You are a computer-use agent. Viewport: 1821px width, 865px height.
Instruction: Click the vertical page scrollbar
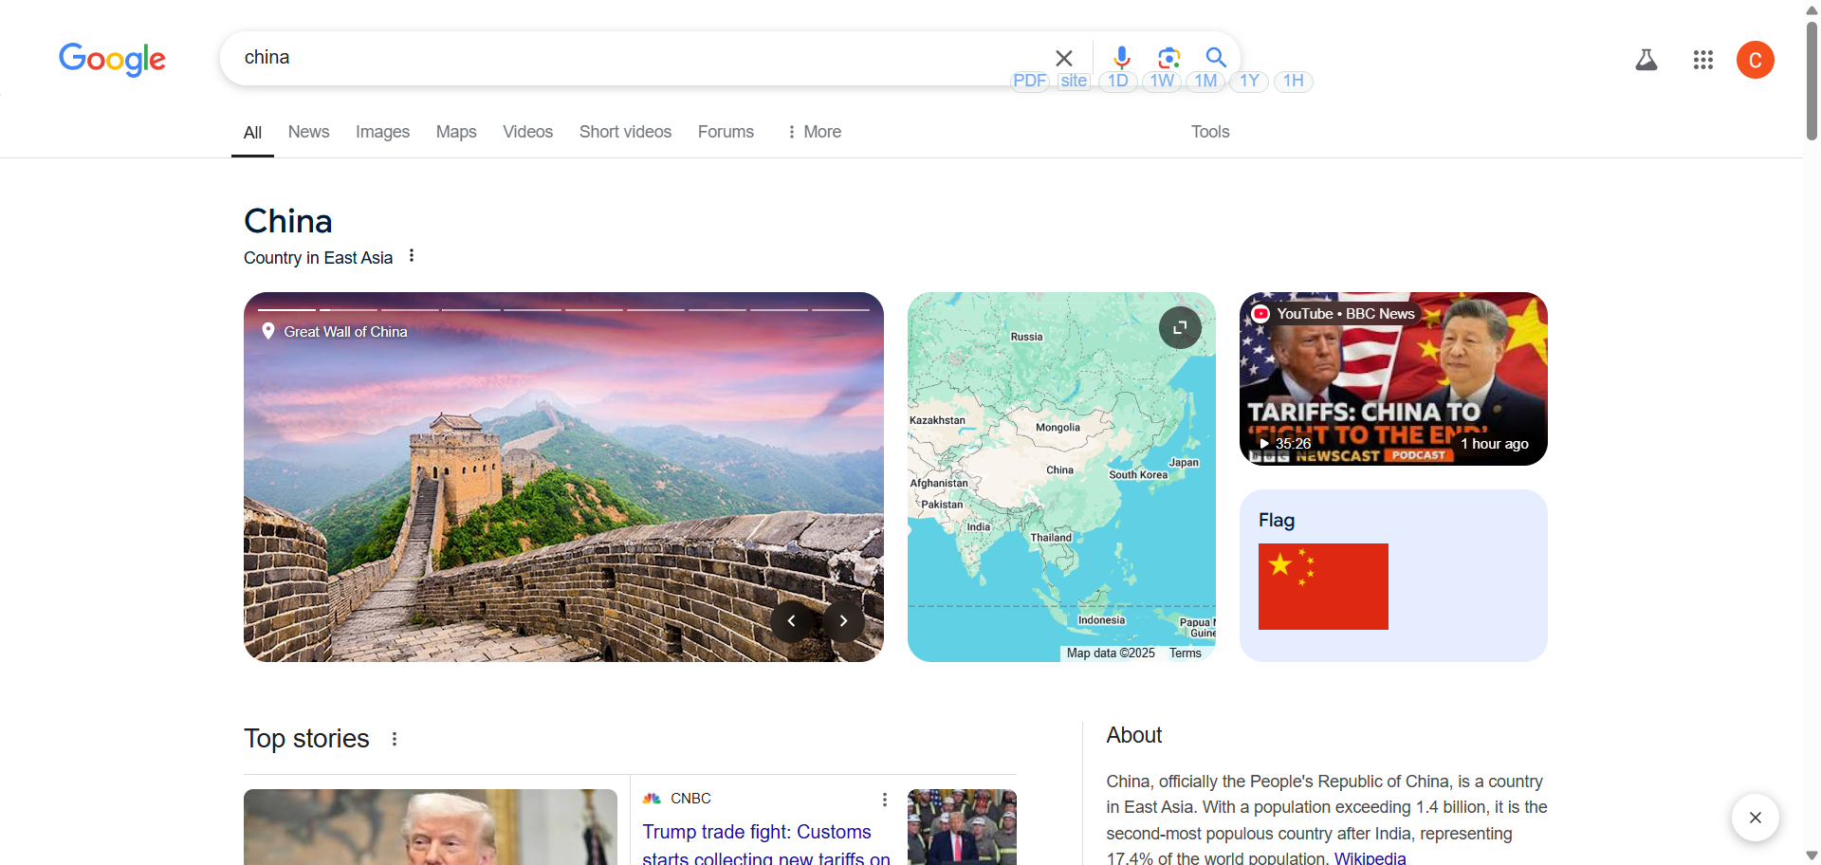[x=1812, y=81]
